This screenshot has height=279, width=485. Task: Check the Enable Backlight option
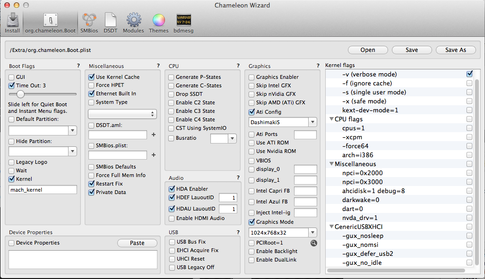251,252
